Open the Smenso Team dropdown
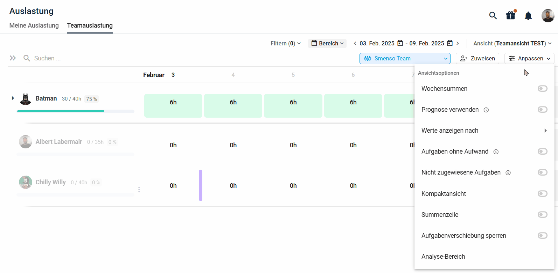558x273 pixels. tap(405, 59)
